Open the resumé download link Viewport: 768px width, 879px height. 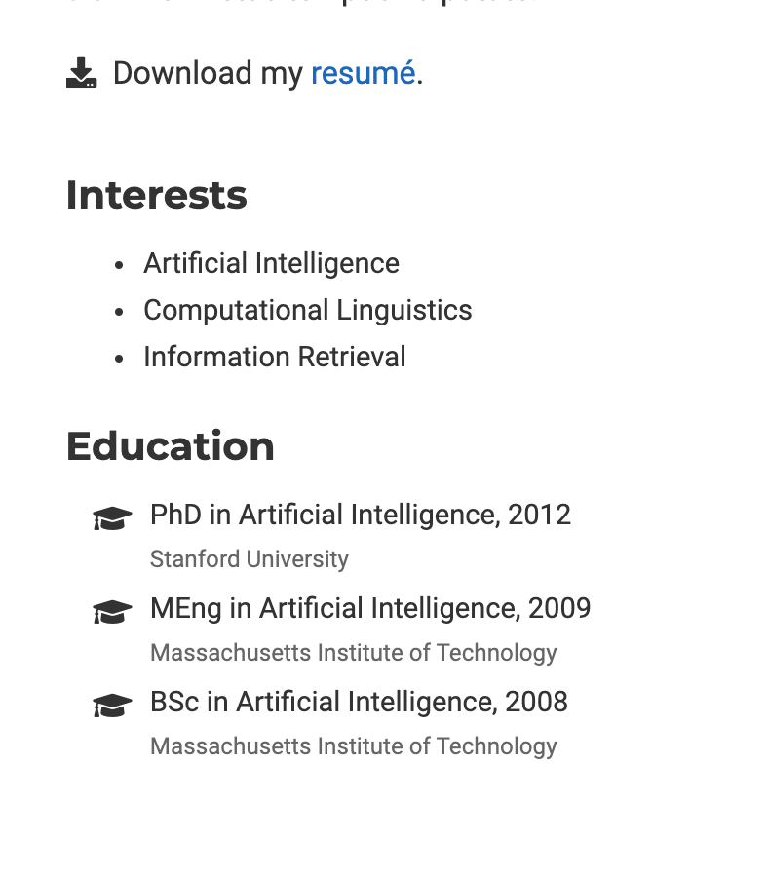pos(364,73)
